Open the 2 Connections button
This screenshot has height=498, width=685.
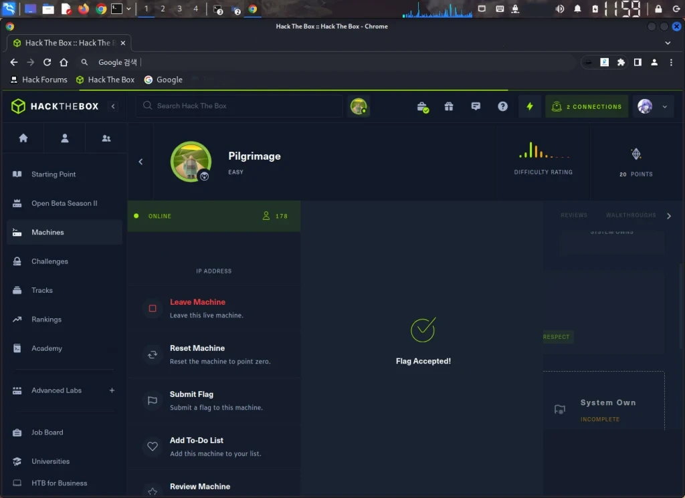(x=587, y=106)
